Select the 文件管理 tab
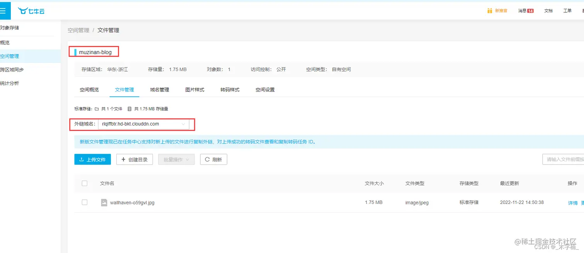This screenshot has width=584, height=253. [x=124, y=90]
